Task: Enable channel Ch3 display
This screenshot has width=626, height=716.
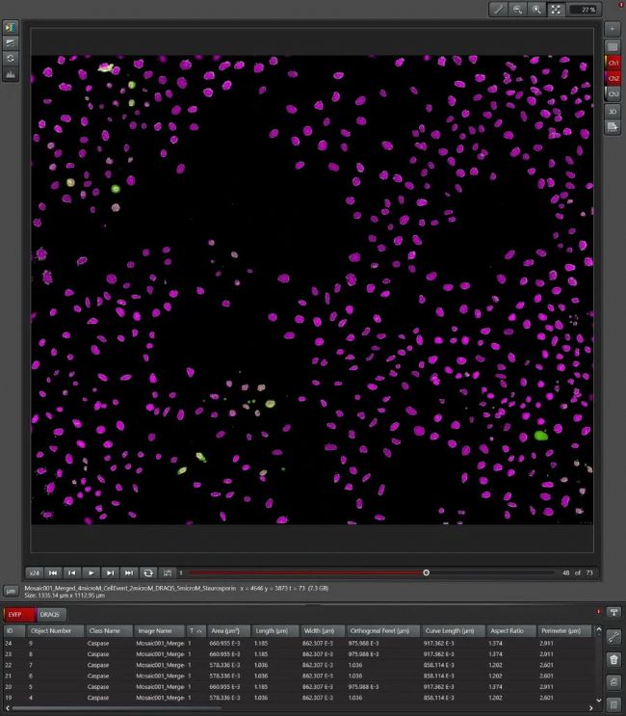Action: click(613, 94)
